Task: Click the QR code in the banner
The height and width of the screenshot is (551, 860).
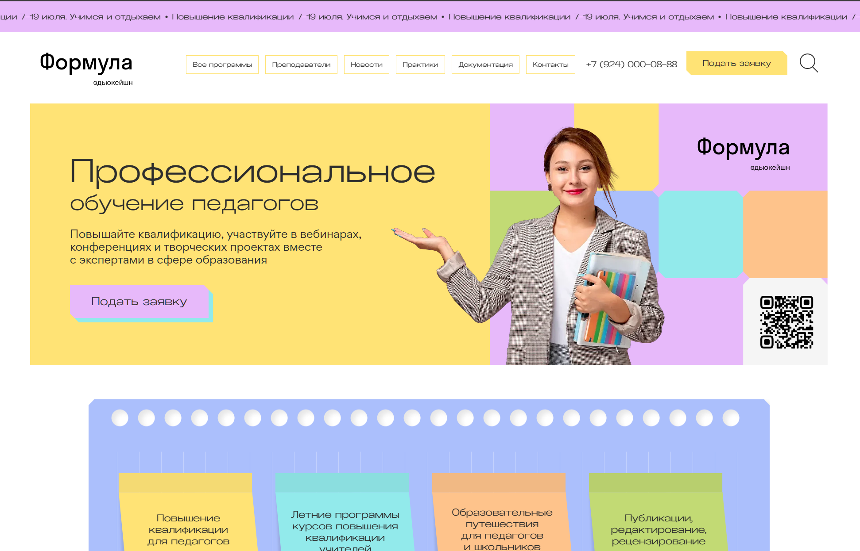Action: (x=786, y=322)
